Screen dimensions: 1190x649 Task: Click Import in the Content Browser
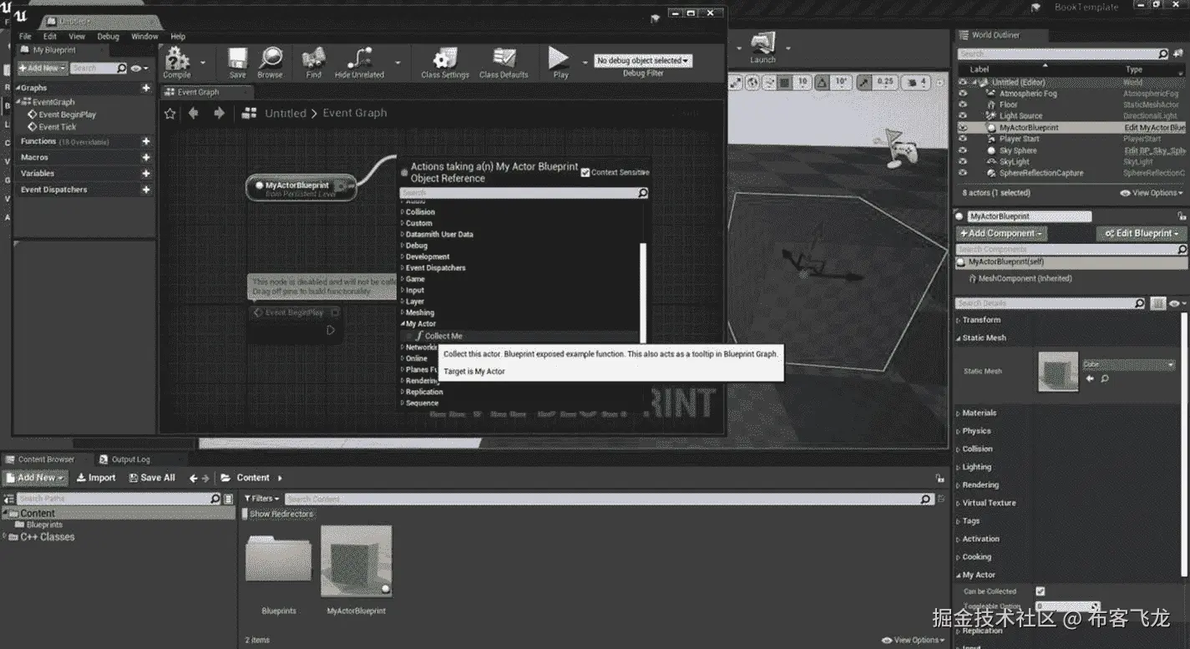click(96, 478)
